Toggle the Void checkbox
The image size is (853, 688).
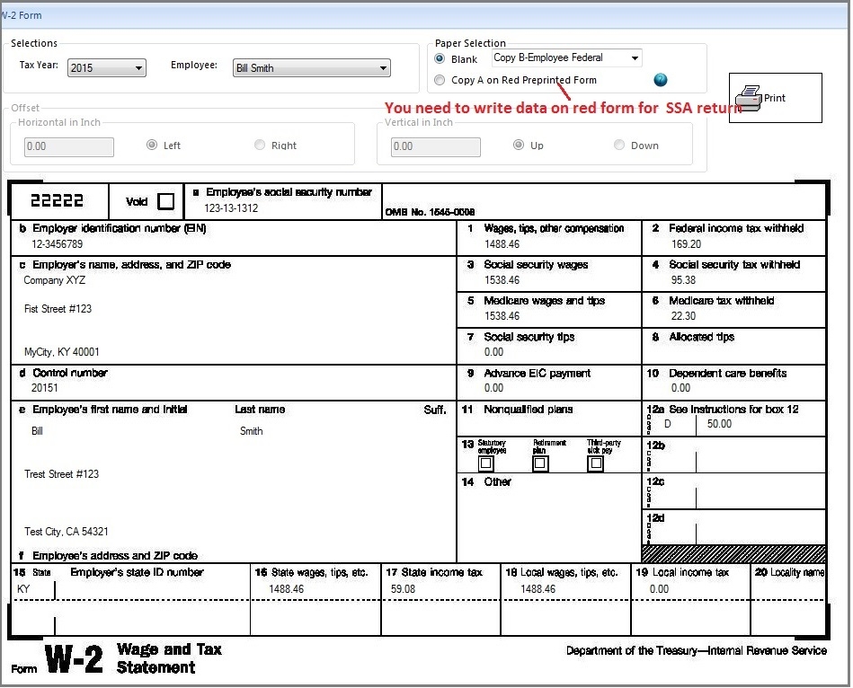(x=167, y=201)
